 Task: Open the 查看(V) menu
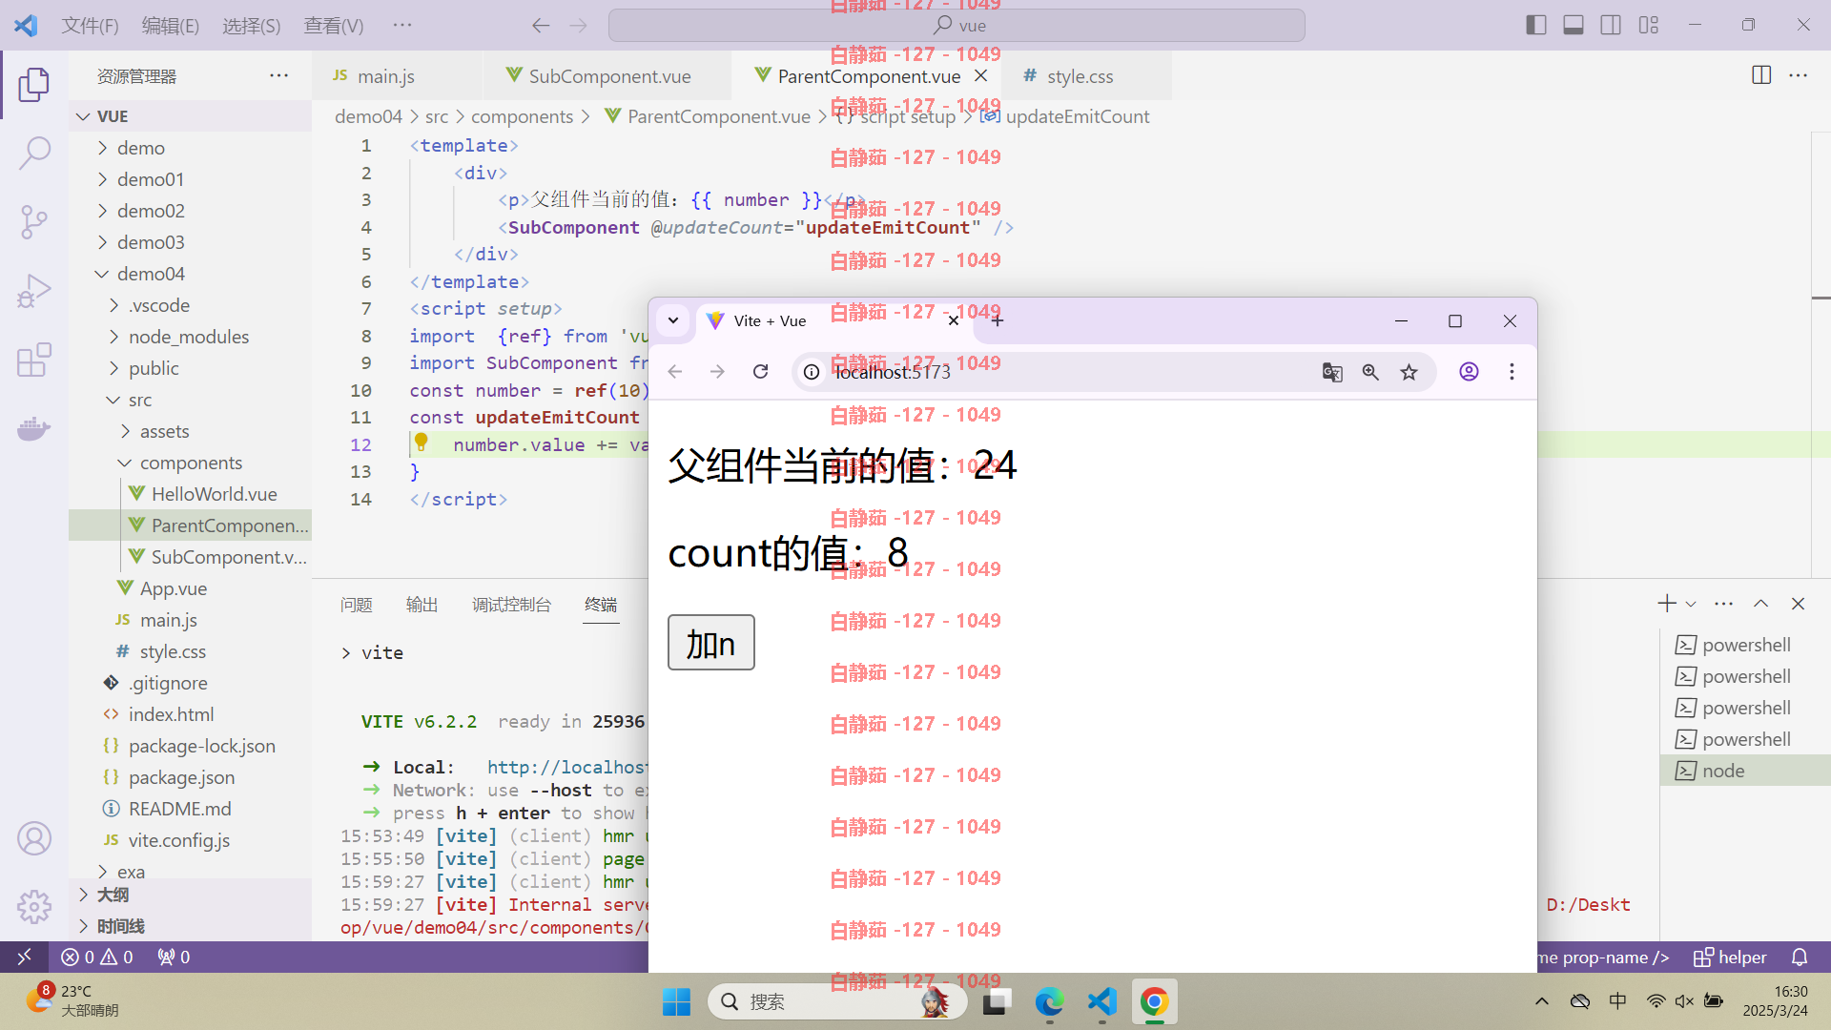tap(334, 26)
